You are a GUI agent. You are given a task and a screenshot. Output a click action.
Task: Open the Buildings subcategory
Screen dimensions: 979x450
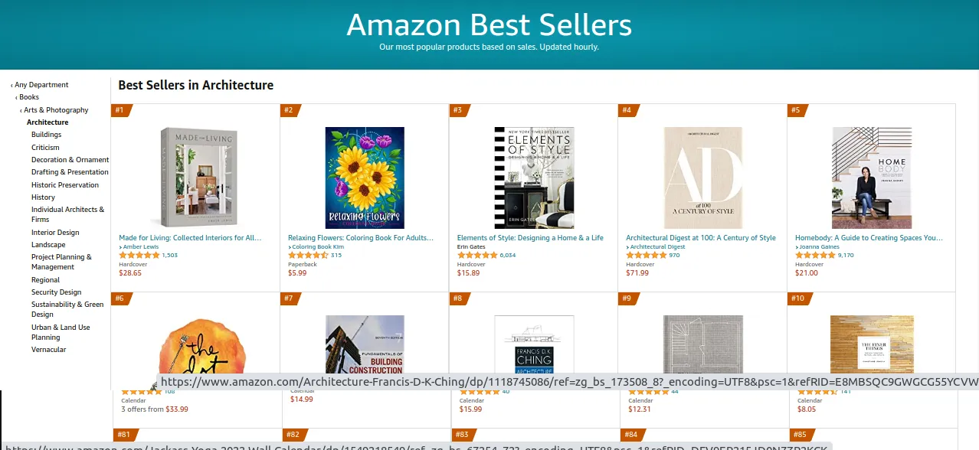tap(46, 135)
